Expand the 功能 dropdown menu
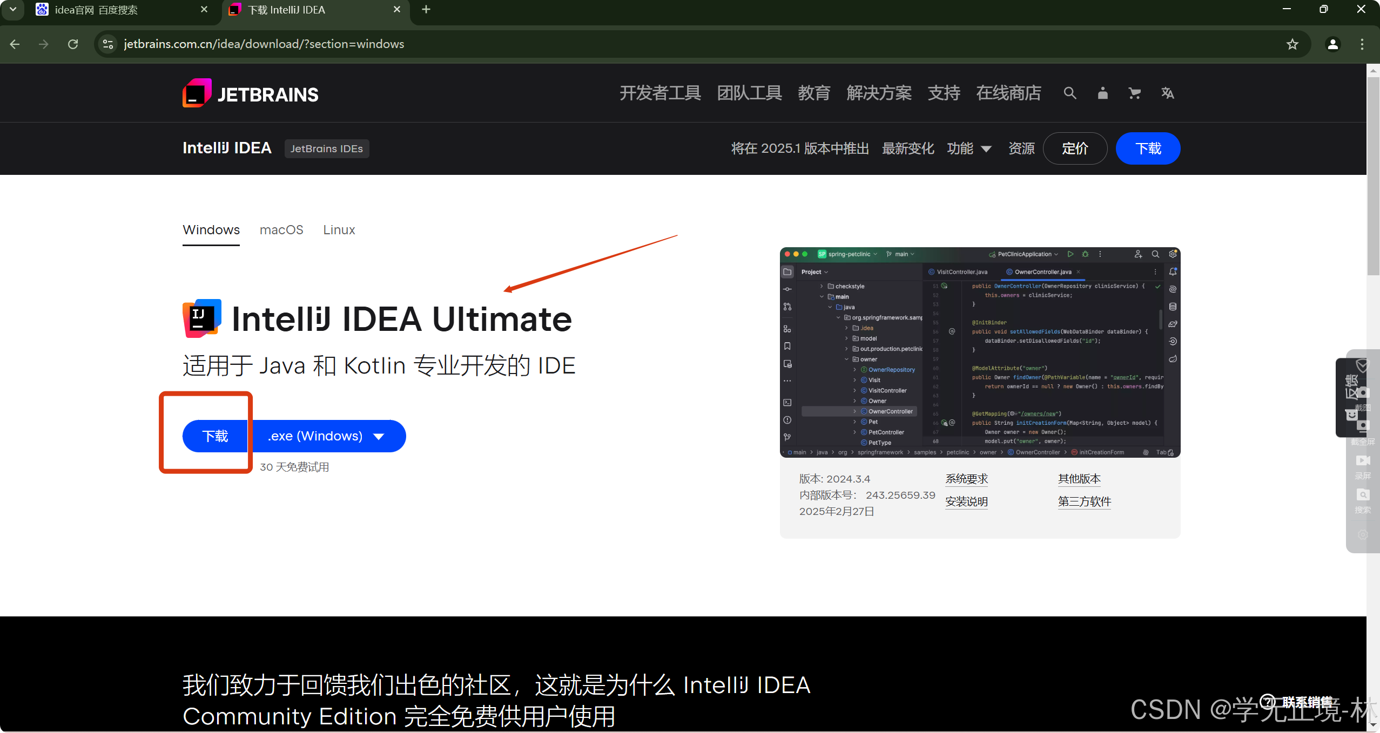 (x=969, y=148)
